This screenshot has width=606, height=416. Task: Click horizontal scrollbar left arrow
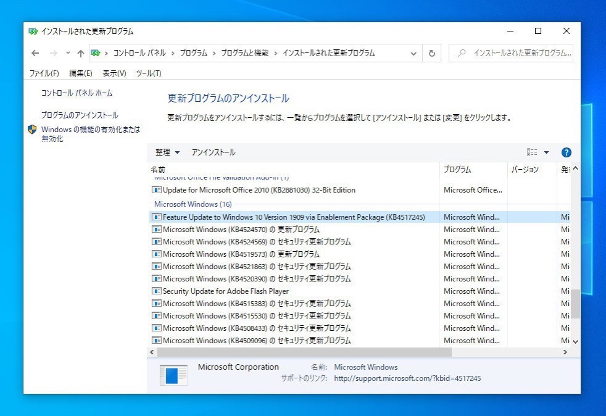152,352
